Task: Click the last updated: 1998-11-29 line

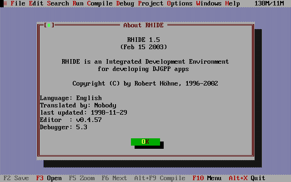Action: pyautogui.click(x=84, y=112)
